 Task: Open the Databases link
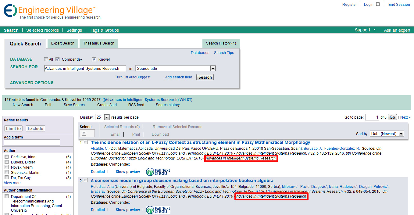[200, 53]
